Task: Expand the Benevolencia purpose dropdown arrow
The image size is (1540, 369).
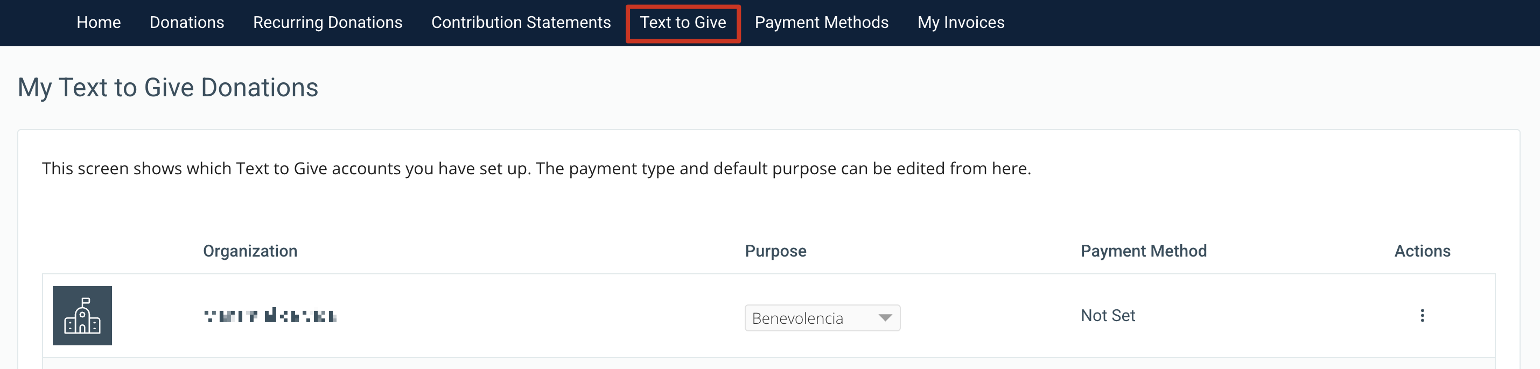Action: [x=885, y=318]
